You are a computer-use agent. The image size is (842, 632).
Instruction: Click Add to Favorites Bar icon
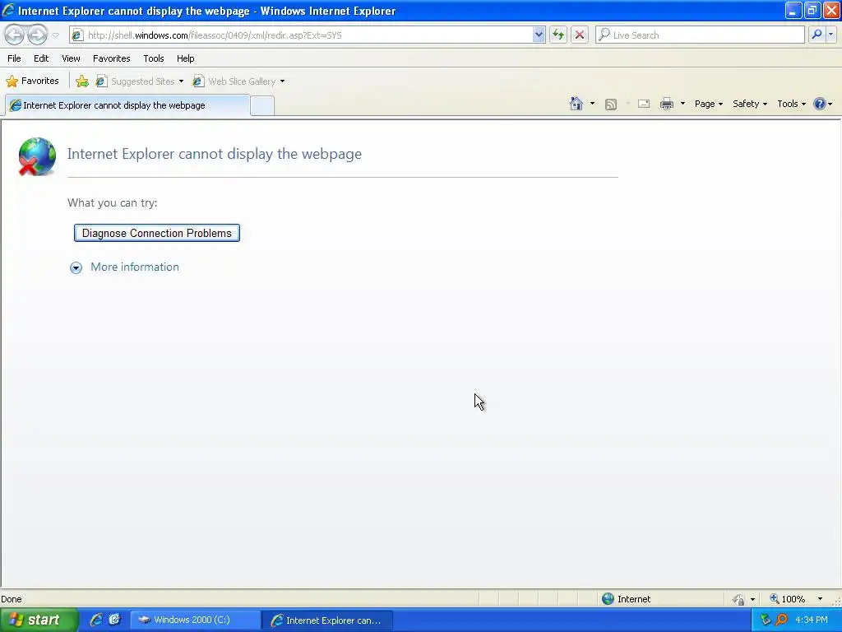pyautogui.click(x=82, y=81)
